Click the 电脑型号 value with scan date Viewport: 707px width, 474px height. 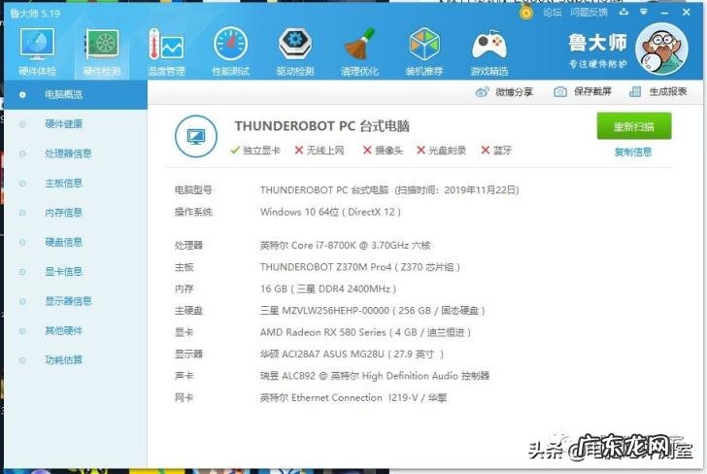pos(389,189)
